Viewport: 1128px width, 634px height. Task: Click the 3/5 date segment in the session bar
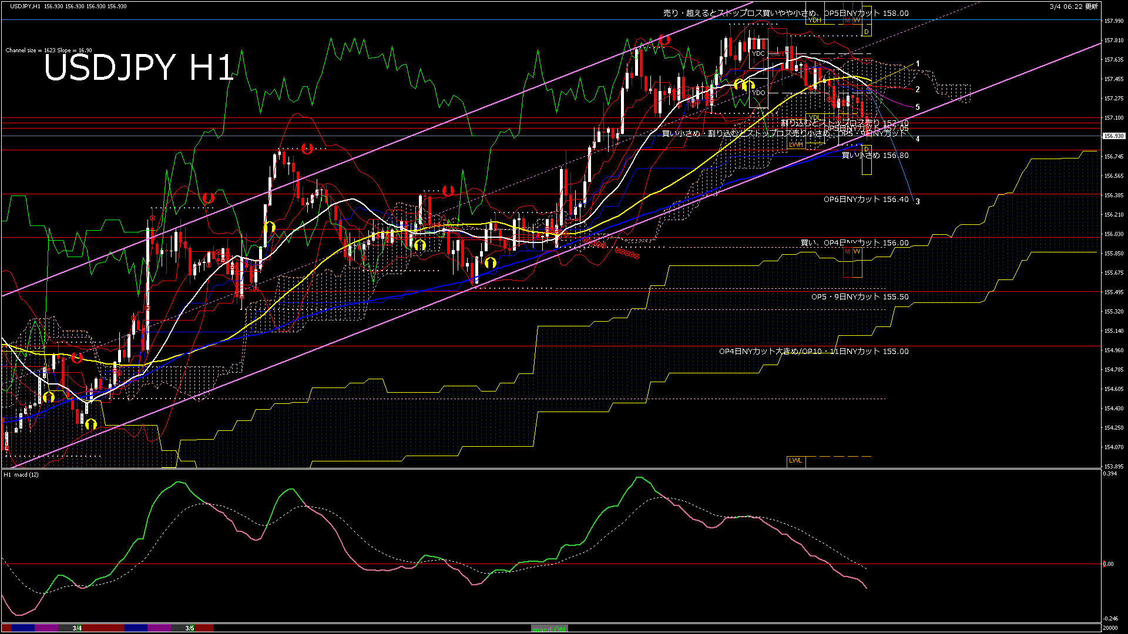190,628
